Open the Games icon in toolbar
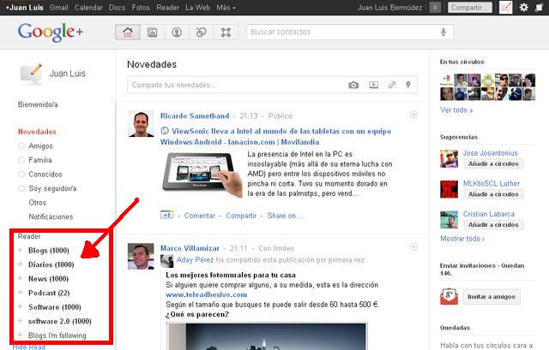This screenshot has width=549, height=350. (226, 33)
